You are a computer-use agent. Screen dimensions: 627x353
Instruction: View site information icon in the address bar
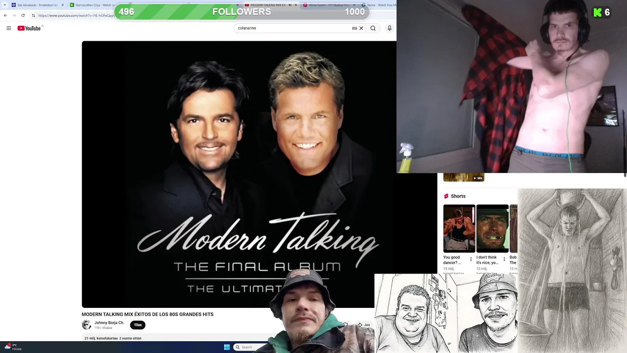pos(33,15)
